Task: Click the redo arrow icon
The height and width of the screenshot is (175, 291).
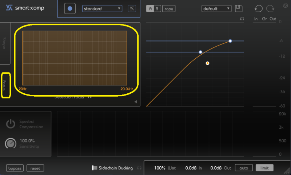Action: (270, 8)
